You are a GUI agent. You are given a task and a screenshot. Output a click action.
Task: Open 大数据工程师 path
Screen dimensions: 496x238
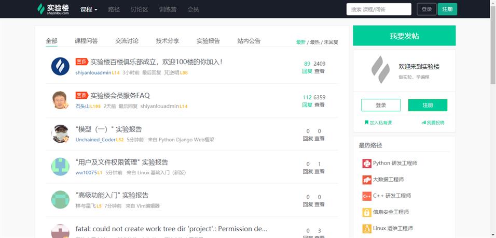389,180
